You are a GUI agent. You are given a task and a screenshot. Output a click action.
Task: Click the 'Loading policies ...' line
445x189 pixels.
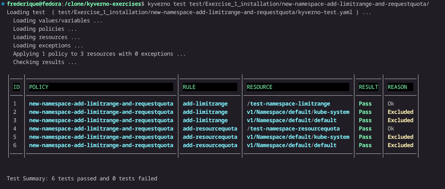coord(45,29)
